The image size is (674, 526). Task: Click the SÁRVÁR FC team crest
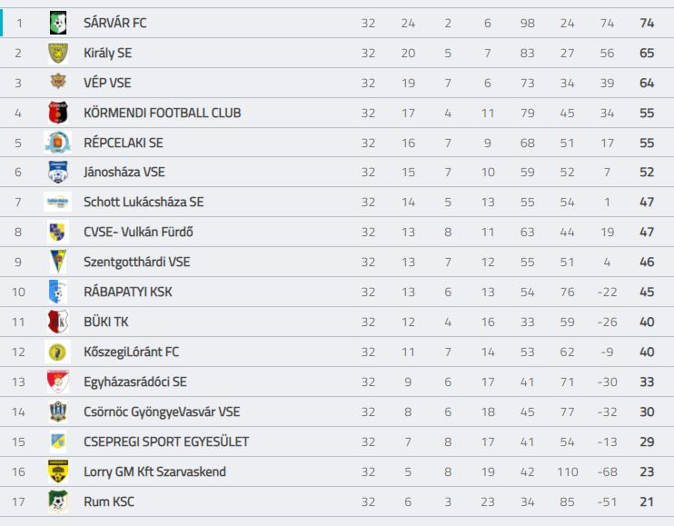tap(58, 23)
